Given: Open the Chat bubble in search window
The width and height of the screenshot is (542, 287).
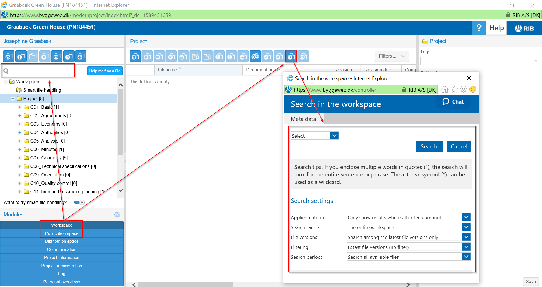Looking at the screenshot, I should pos(453,102).
